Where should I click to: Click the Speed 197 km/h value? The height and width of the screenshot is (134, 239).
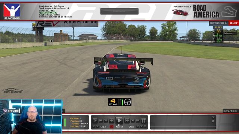point(84,124)
